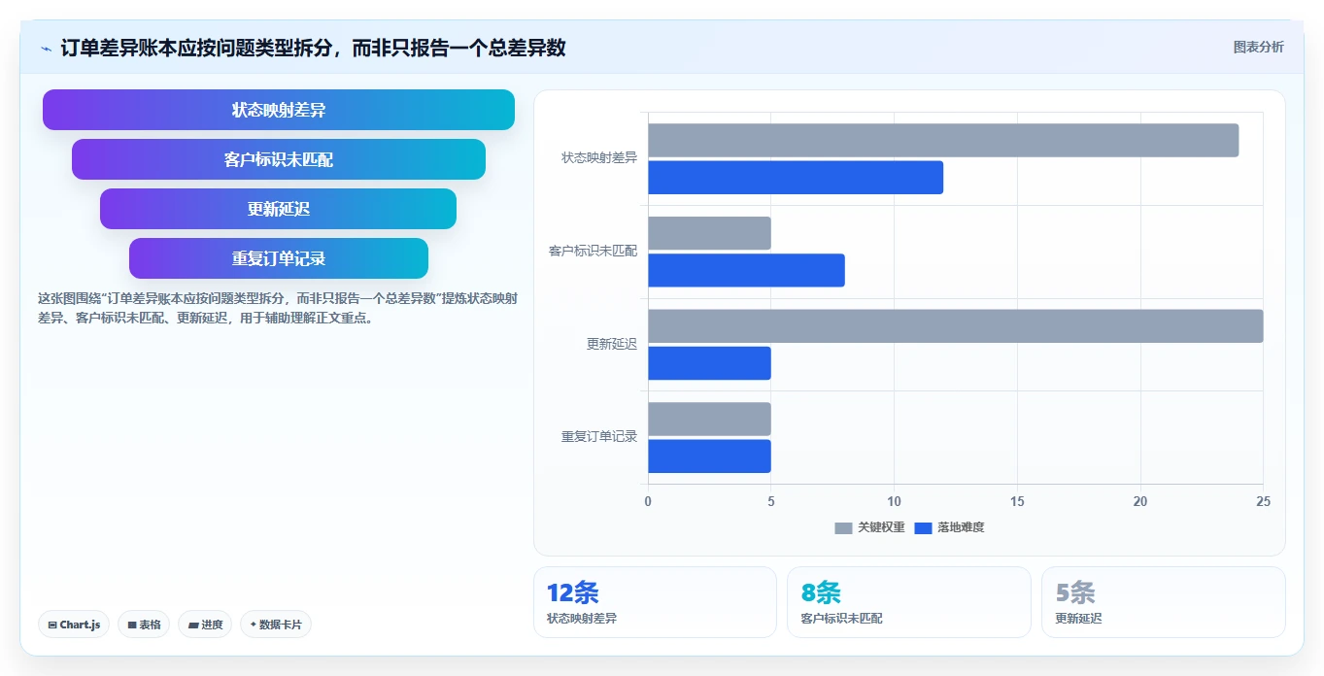Click the 数据卡片 tag chip
Image resolution: width=1324 pixels, height=676 pixels.
click(276, 625)
